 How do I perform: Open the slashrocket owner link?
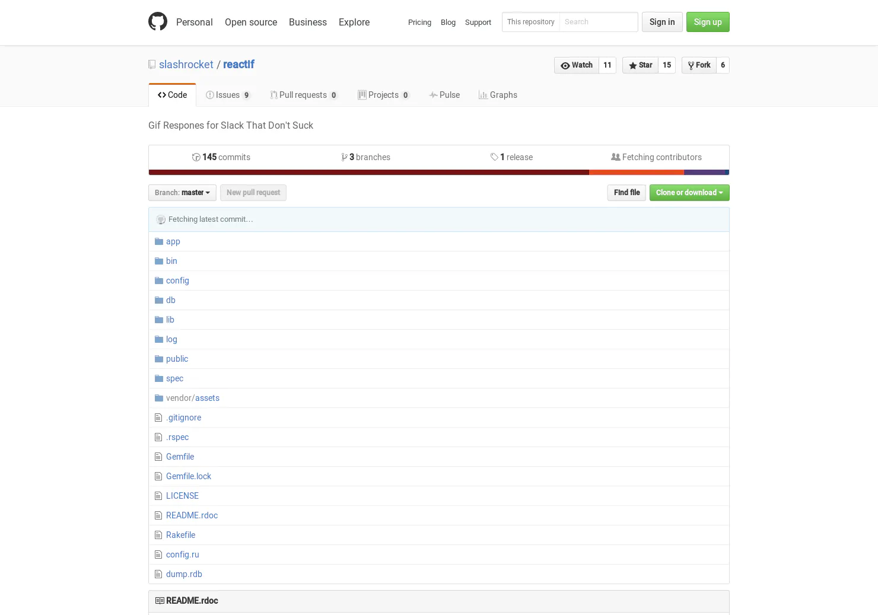tap(186, 65)
